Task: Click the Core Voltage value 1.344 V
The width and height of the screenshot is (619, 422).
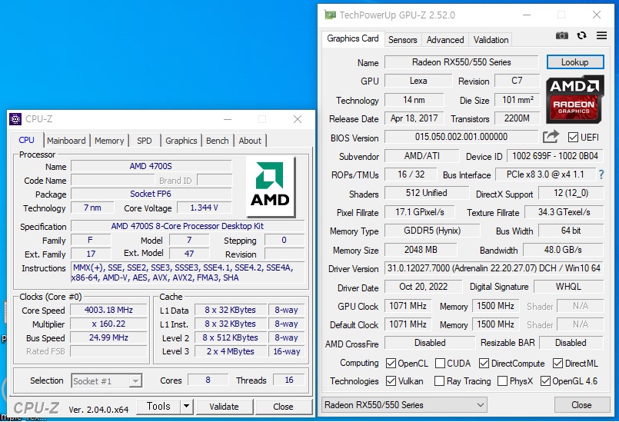Action: (x=204, y=208)
